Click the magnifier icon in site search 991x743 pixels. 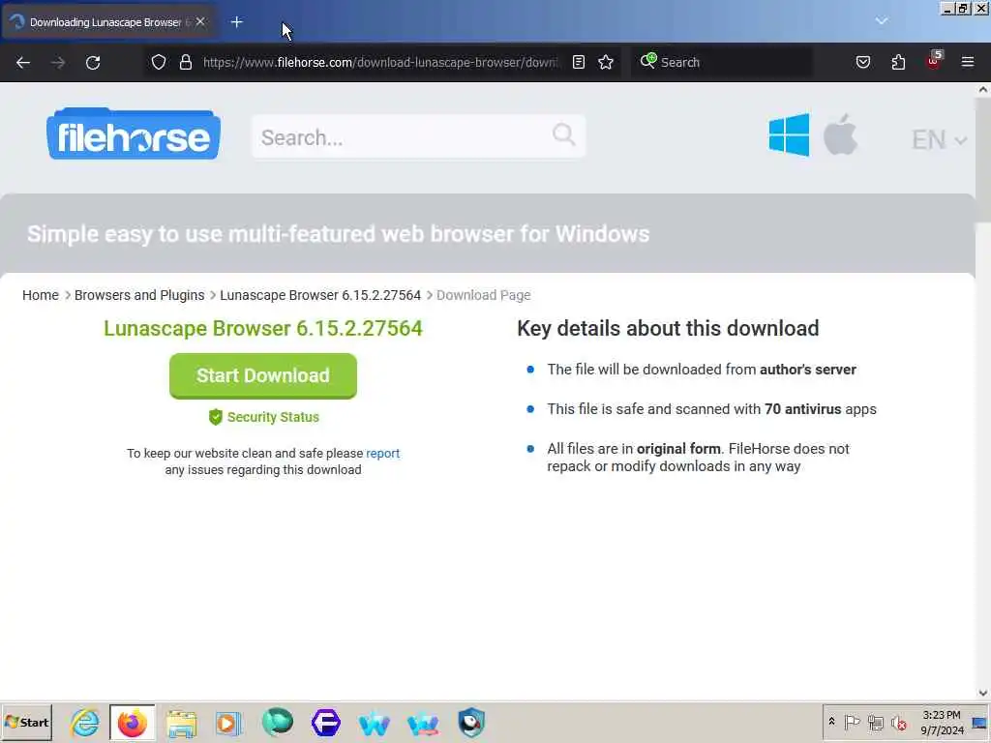click(x=563, y=134)
